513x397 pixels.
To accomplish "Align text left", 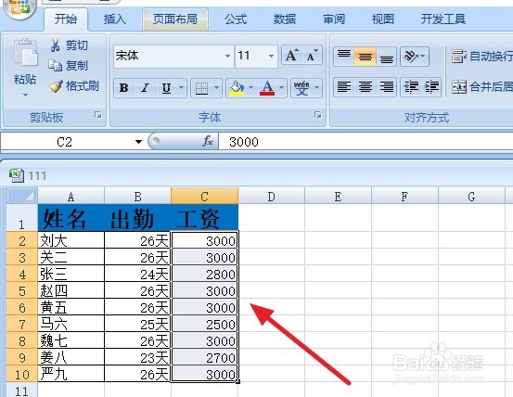I will (344, 87).
